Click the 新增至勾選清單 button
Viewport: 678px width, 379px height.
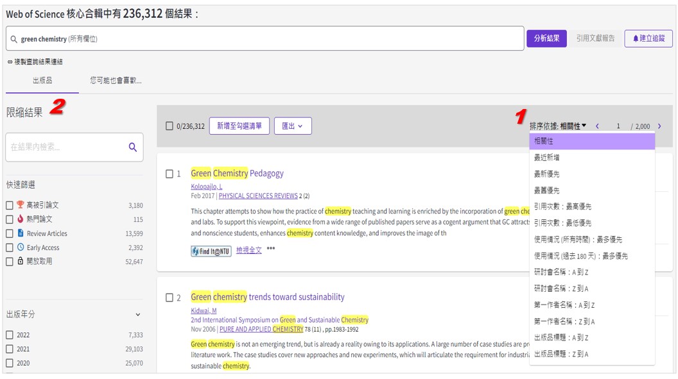pos(239,126)
